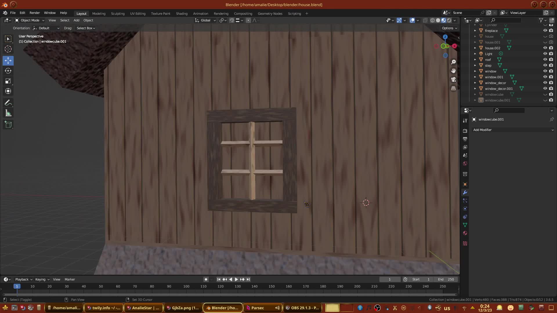
Task: Activate the Annotate pencil tool
Action: click(x=8, y=103)
